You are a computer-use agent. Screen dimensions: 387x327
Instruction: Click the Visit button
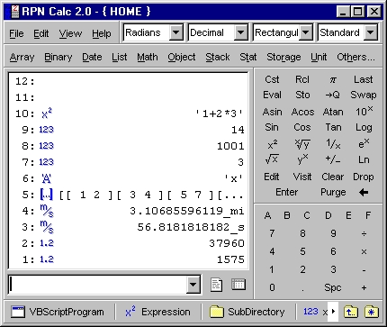click(302, 177)
